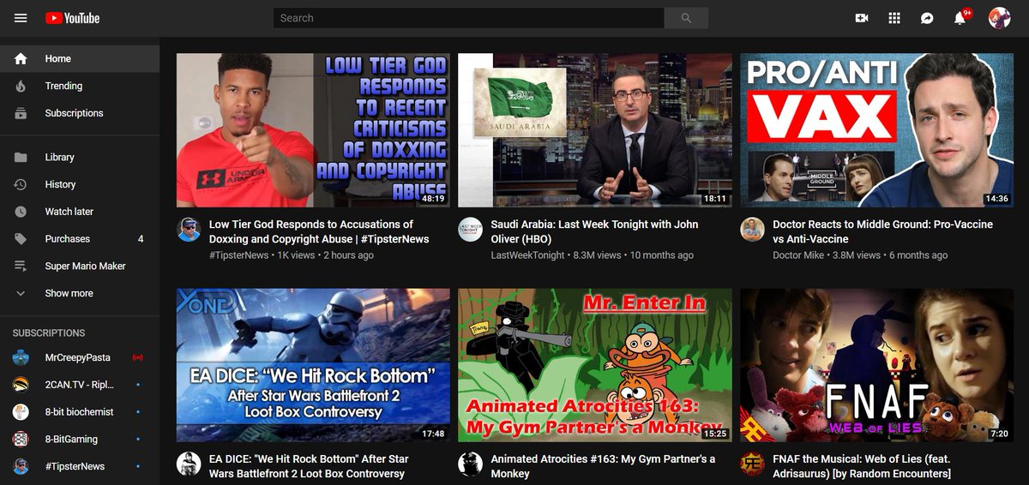Play the My Gym Partner's a Monkey thumbnail
Image resolution: width=1029 pixels, height=485 pixels.
click(595, 365)
